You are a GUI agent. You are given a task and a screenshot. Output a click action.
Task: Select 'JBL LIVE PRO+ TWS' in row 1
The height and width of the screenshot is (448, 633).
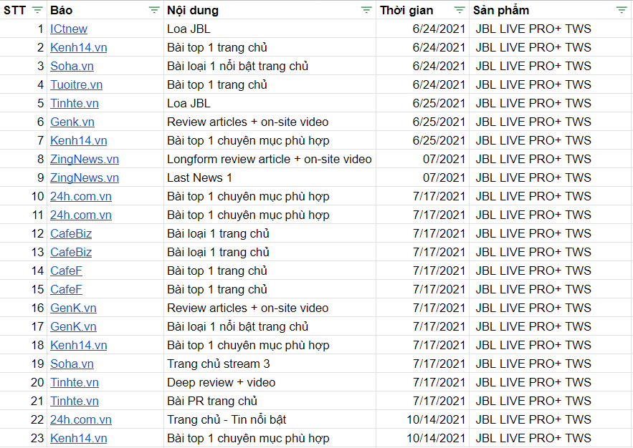pos(551,29)
